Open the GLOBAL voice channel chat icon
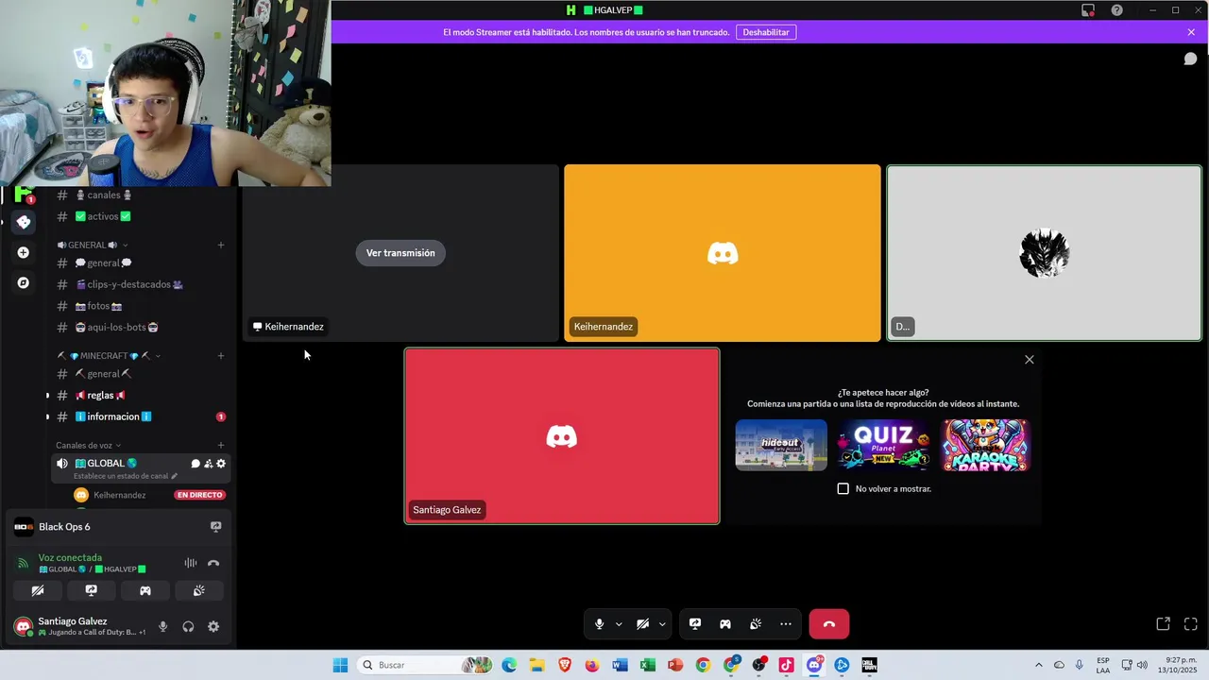The height and width of the screenshot is (680, 1209). coord(196,464)
